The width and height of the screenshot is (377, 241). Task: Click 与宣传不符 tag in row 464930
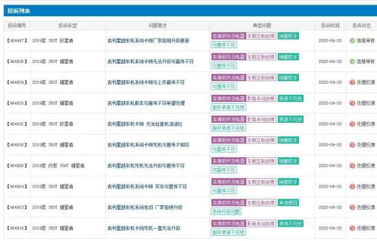224,149
